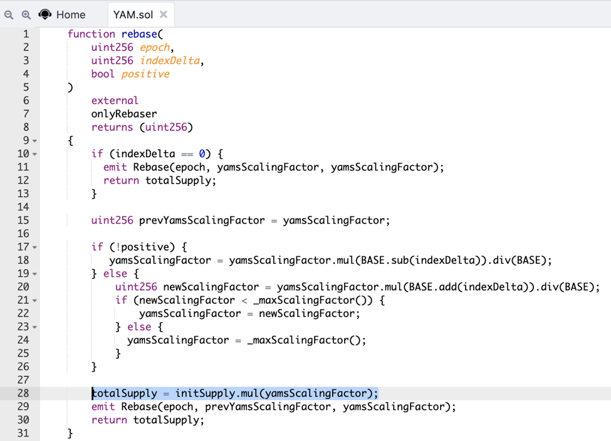Close the YAM.sol tab
The width and height of the screenshot is (611, 441).
(164, 14)
